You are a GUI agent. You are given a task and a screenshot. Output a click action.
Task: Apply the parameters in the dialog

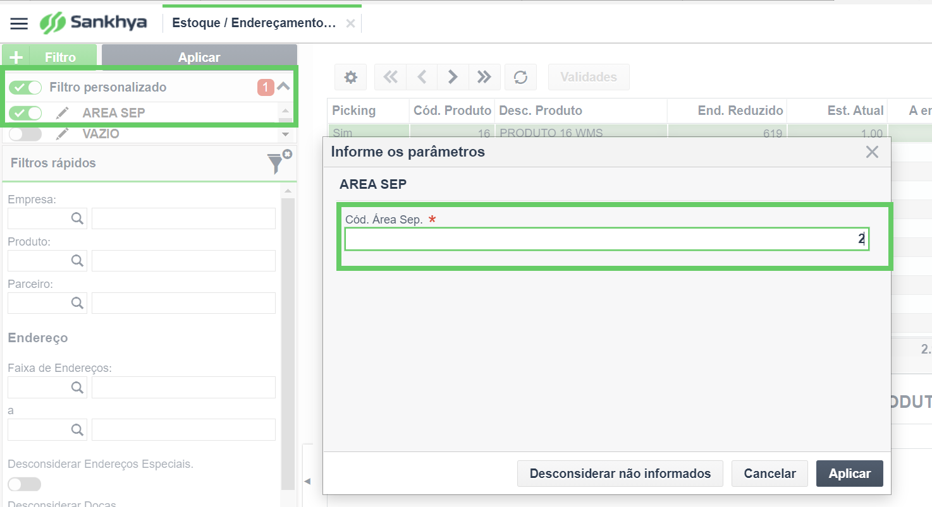tap(850, 474)
